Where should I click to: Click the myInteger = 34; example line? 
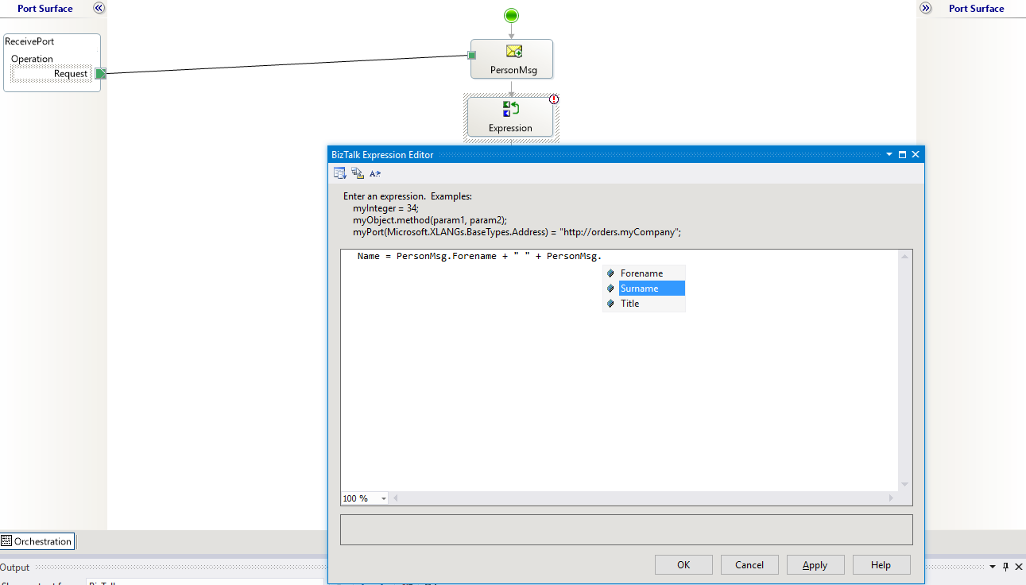[385, 208]
